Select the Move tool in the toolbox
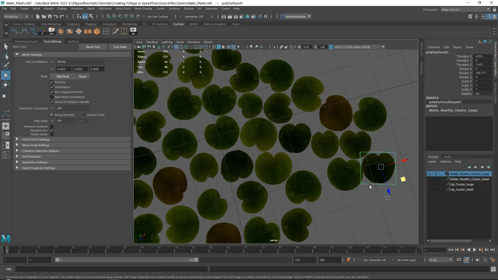This screenshot has width=498, height=280. [x=6, y=75]
